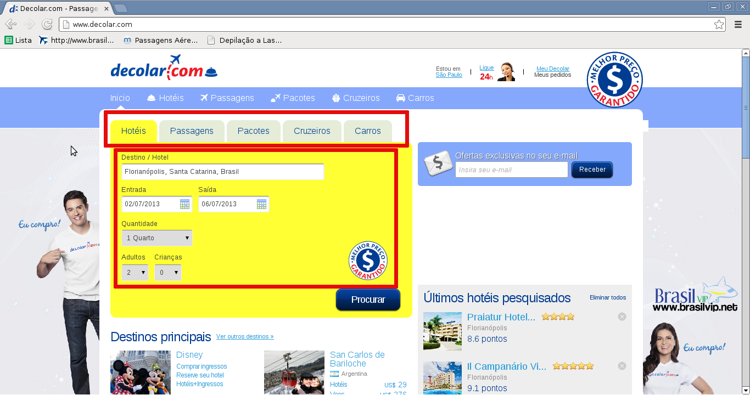Click the browser forward arrow

(29, 24)
